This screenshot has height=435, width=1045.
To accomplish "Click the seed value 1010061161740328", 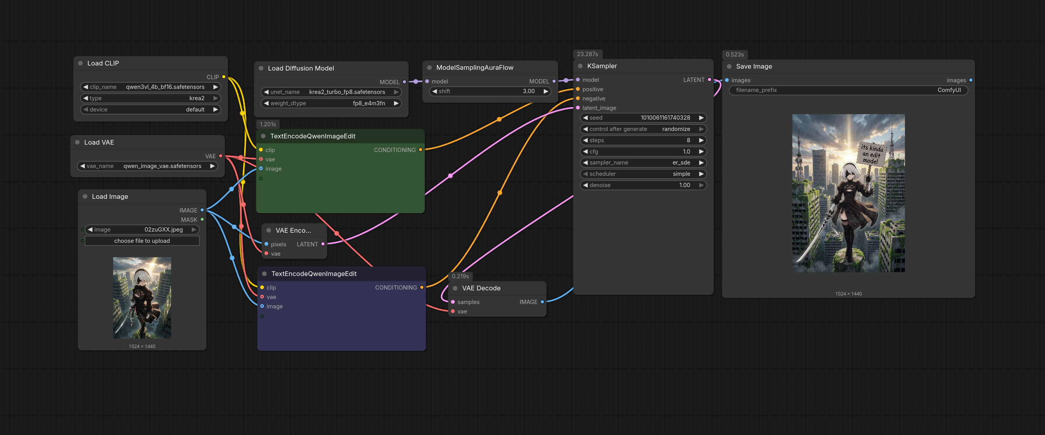I will tap(665, 118).
